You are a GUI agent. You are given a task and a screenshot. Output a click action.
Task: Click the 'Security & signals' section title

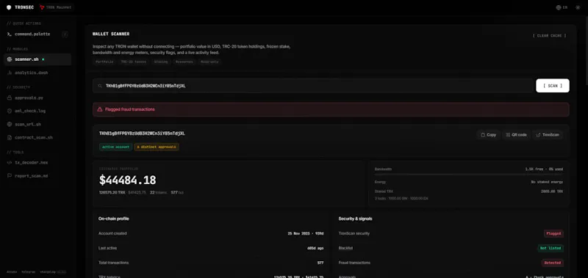(355, 219)
